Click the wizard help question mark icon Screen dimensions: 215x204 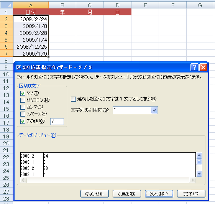194,67
